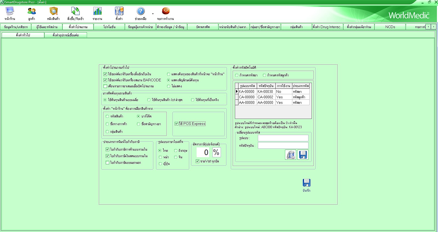The height and width of the screenshot is (232, 438).
Task: Enable ใบกำกับภาษีแบบแยกนอก checkbox
Action: (108, 163)
